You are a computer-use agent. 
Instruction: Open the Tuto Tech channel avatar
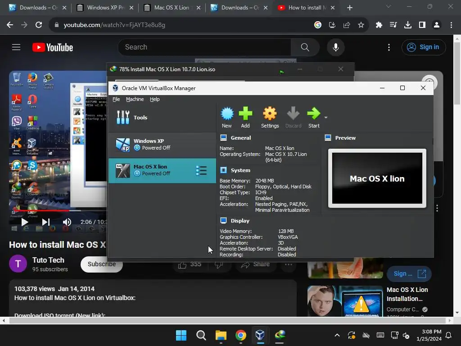[x=18, y=264]
